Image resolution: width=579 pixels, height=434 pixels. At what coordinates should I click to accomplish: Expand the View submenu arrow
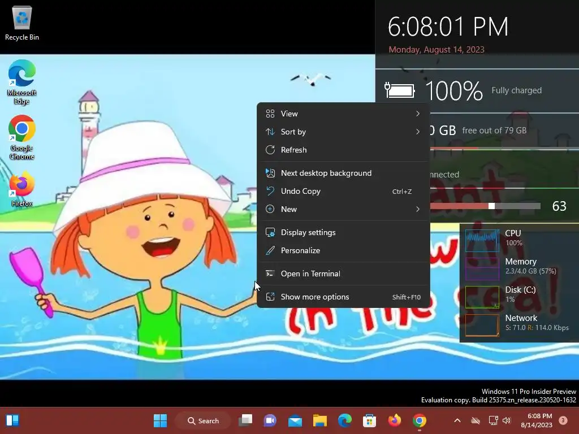418,114
